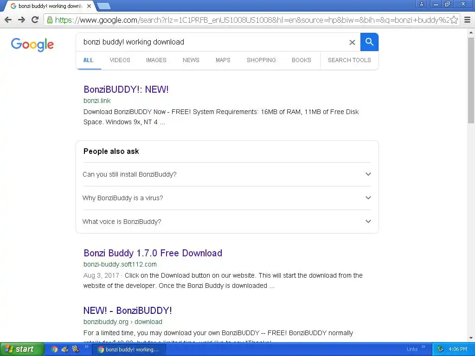Close the bonzi buddy browser tab
This screenshot has width=475, height=356.
(x=89, y=6)
